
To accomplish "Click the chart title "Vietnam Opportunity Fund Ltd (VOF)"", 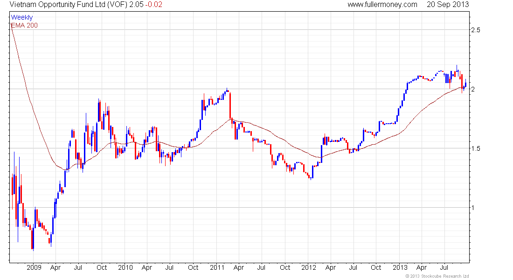I will click(x=69, y=5).
